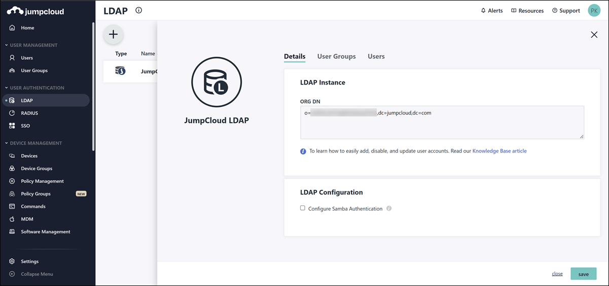Click the Collapse Menu arrow icon
Screen dimensions: 609x286
(x=12, y=274)
